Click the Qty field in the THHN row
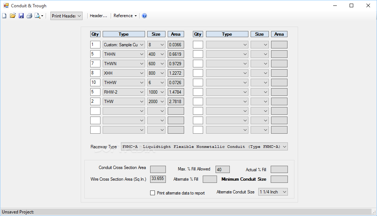This screenshot has height=216, width=377. tap(95, 54)
